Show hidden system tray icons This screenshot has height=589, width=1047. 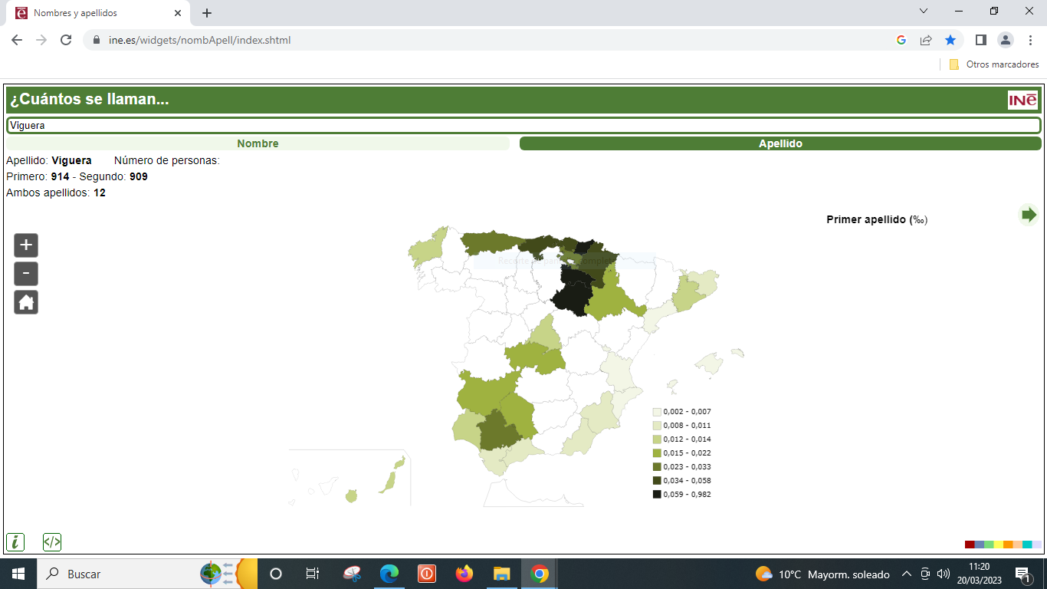[x=906, y=574]
